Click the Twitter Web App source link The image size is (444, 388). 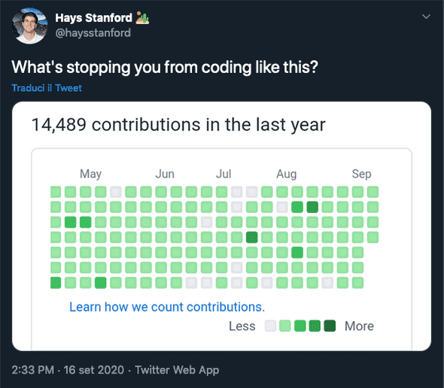tap(177, 370)
